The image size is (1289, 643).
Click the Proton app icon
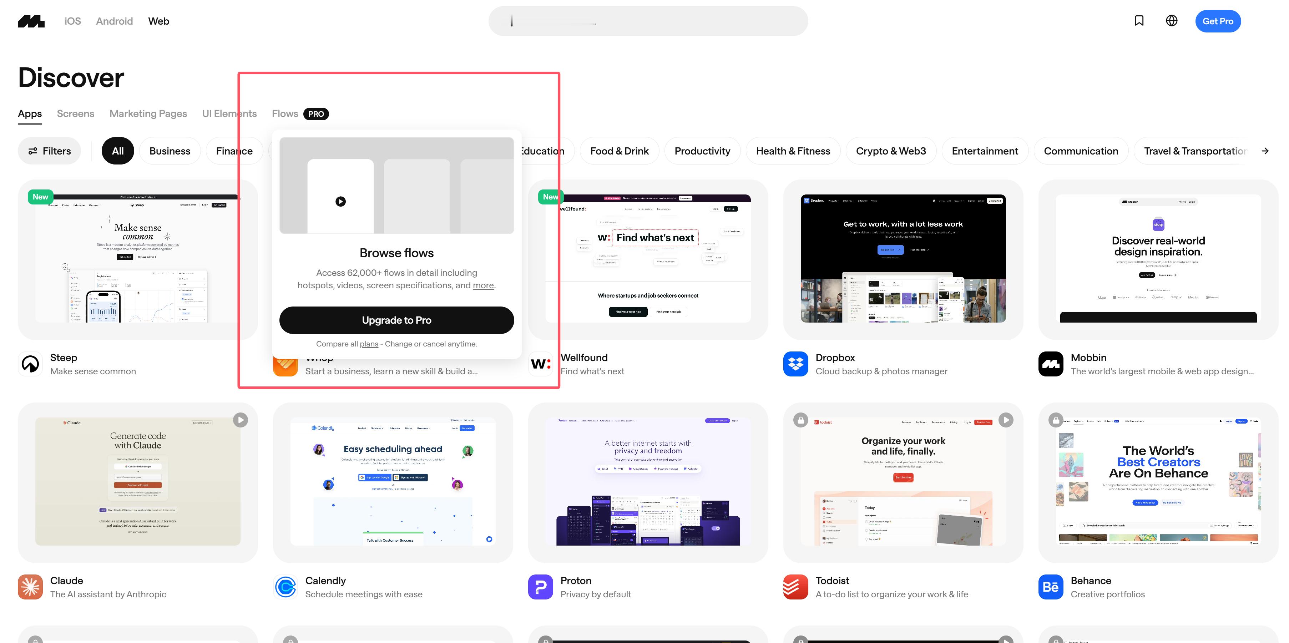tap(540, 587)
